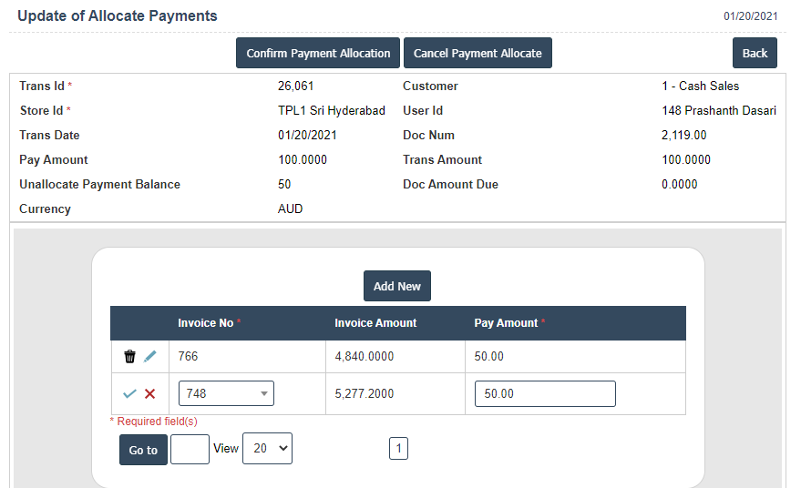Focus the Go to page number box
Viewport: 801px width, 488px height.
tap(190, 449)
